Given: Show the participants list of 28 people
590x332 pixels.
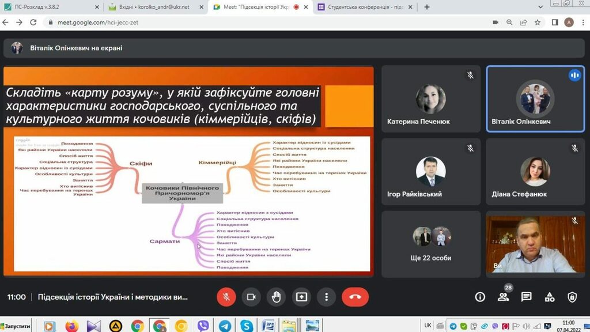Looking at the screenshot, I should pos(504,297).
